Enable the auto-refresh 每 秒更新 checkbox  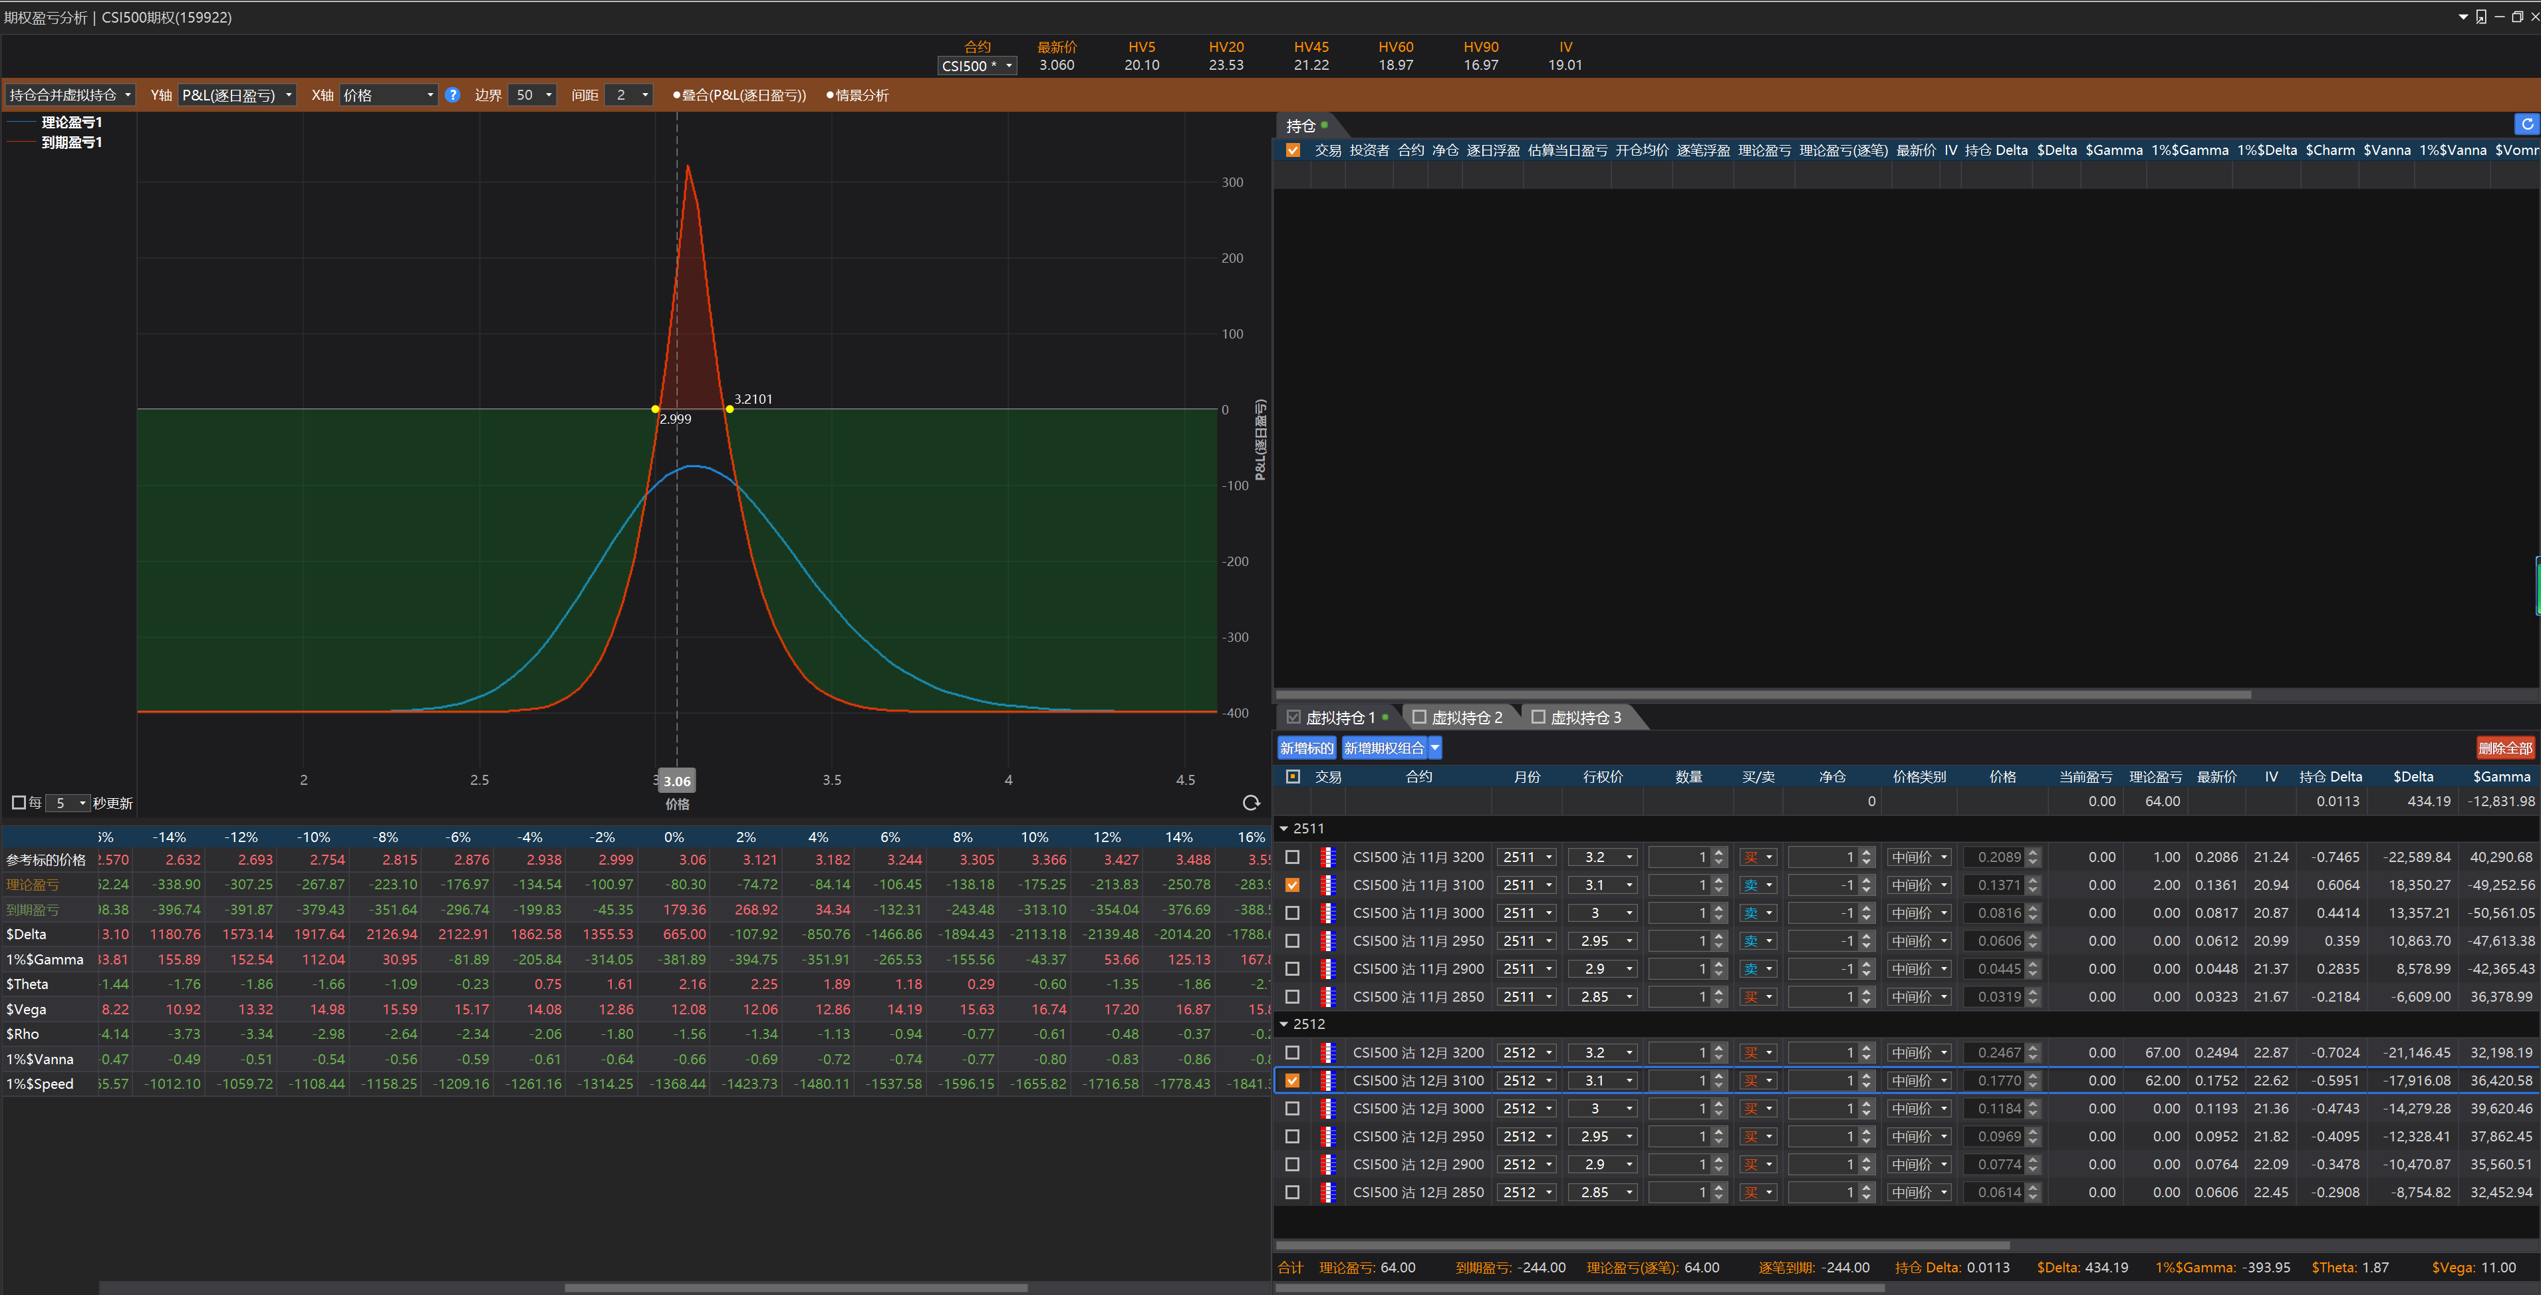(x=19, y=803)
